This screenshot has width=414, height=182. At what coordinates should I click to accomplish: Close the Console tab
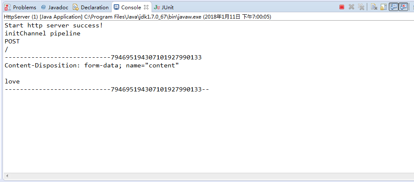click(x=146, y=7)
